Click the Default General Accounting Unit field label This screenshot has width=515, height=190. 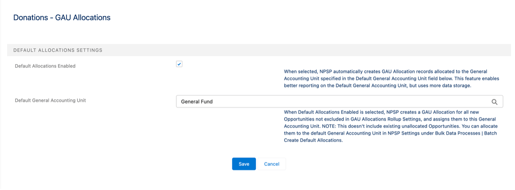[50, 100]
